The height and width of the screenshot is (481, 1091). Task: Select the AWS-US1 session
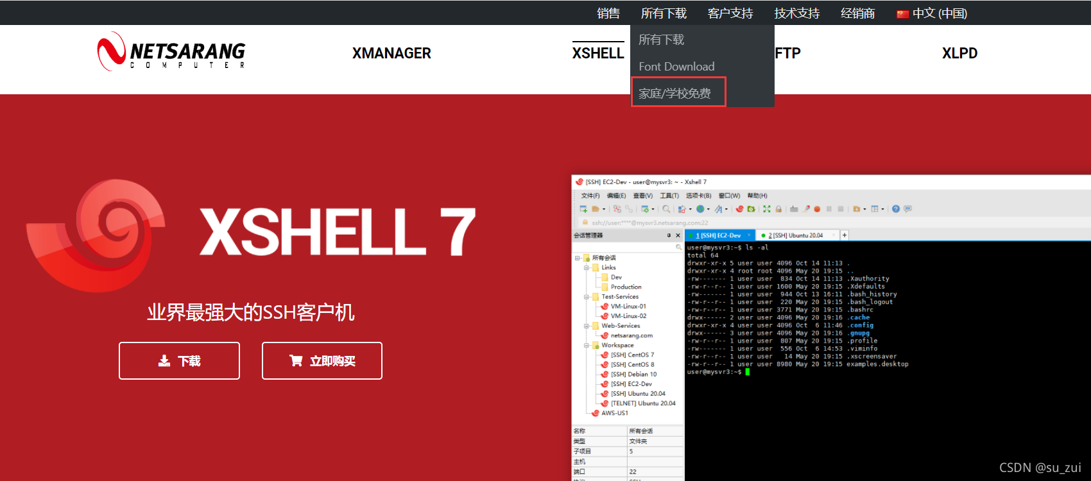610,413
